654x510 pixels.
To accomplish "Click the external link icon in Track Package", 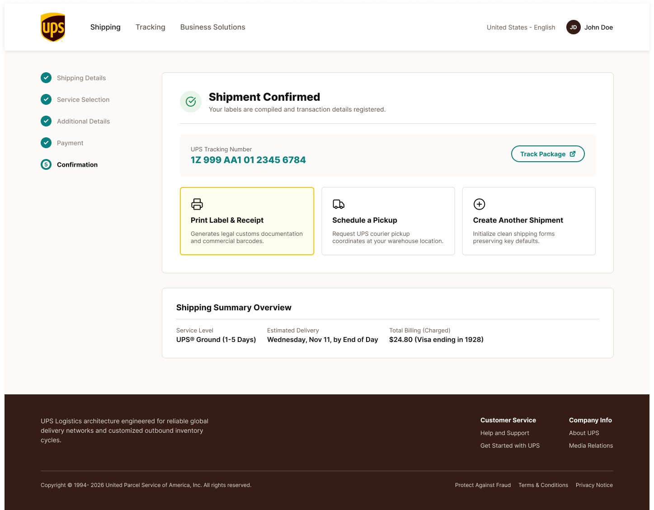I will pos(573,154).
